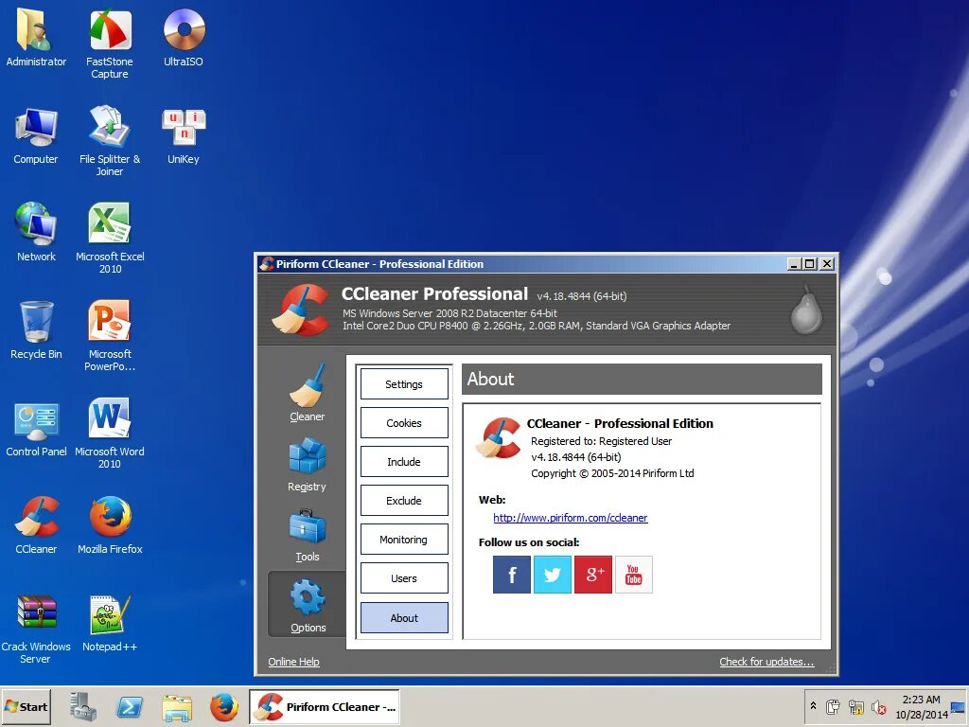This screenshot has height=727, width=969.
Task: Open the Tools section toolbox icon
Action: coord(308,527)
